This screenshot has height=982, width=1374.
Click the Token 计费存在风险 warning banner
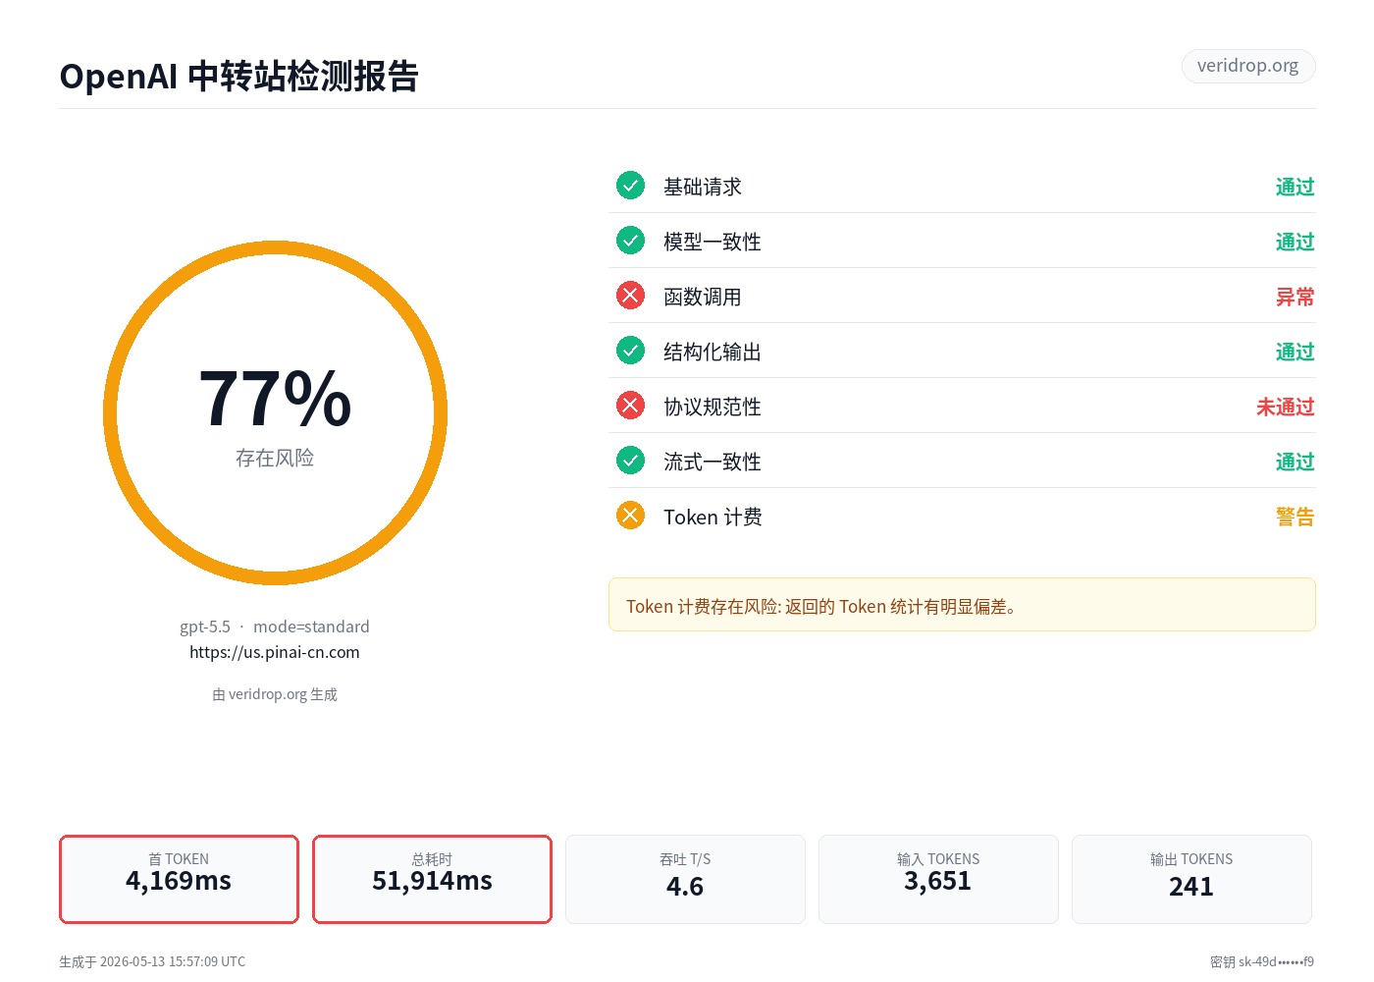coord(962,605)
